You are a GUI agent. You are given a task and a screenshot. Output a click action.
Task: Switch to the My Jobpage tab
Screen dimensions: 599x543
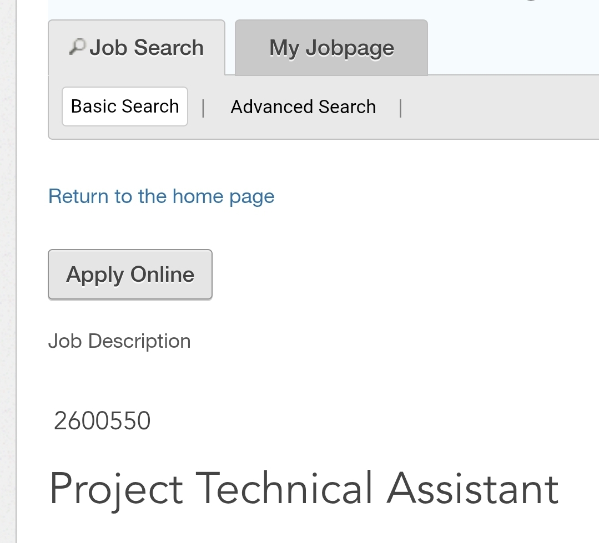[331, 48]
